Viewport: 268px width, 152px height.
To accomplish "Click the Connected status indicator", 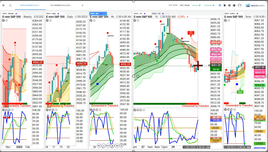I will (209, 6).
